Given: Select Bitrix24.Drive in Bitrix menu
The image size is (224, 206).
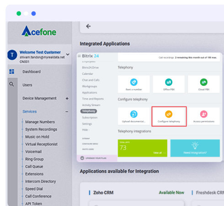Looking at the screenshot, I should [91, 67].
